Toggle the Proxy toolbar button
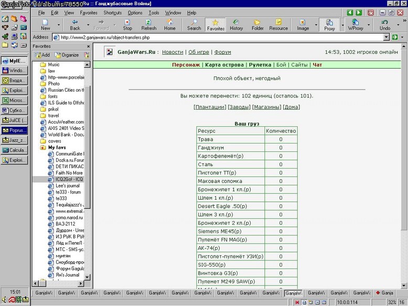This screenshot has height=306, width=408. coord(329,25)
